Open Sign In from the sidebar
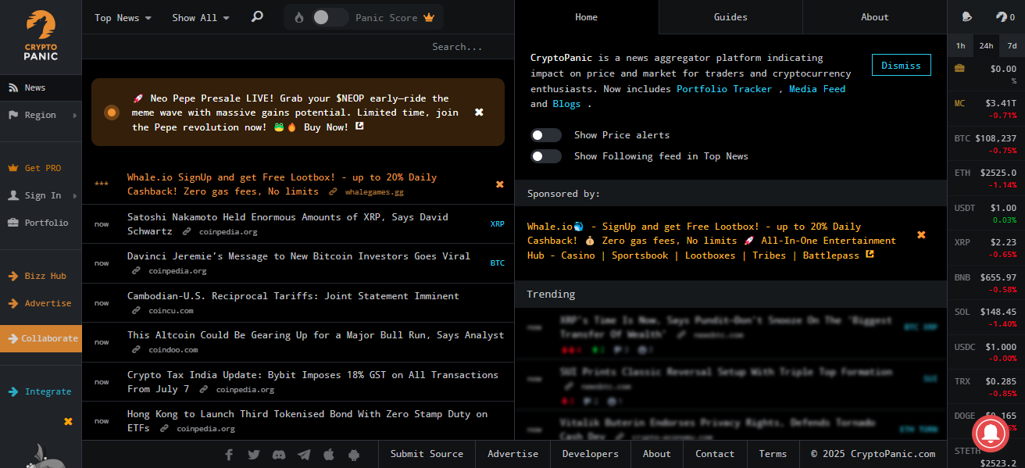This screenshot has width=1025, height=468. click(x=41, y=195)
